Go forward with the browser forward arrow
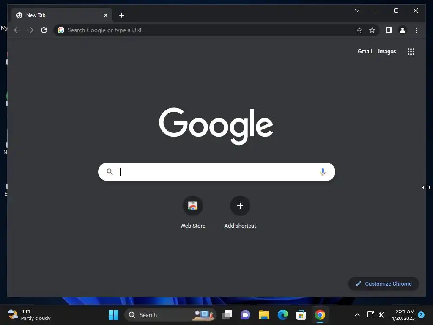Viewport: 433px width, 325px height. coord(30,30)
